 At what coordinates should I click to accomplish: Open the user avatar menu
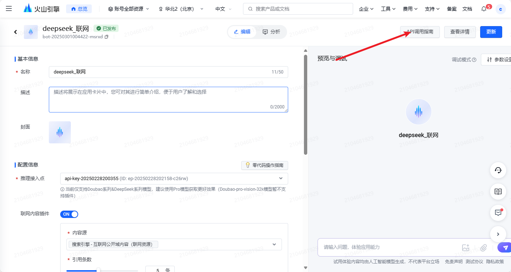pos(500,9)
